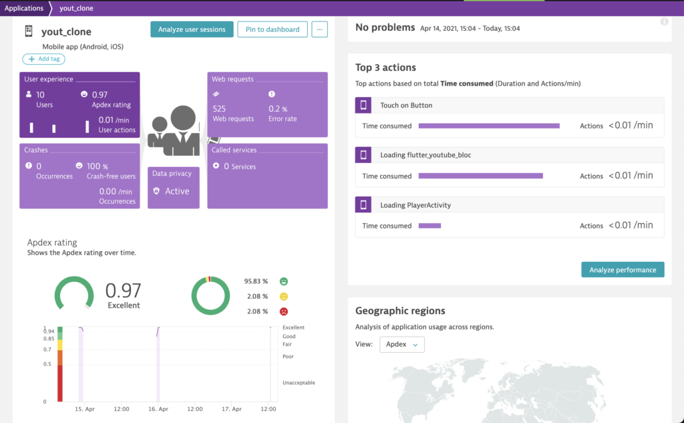
Task: Open the Apdex view dropdown
Action: [x=401, y=344]
